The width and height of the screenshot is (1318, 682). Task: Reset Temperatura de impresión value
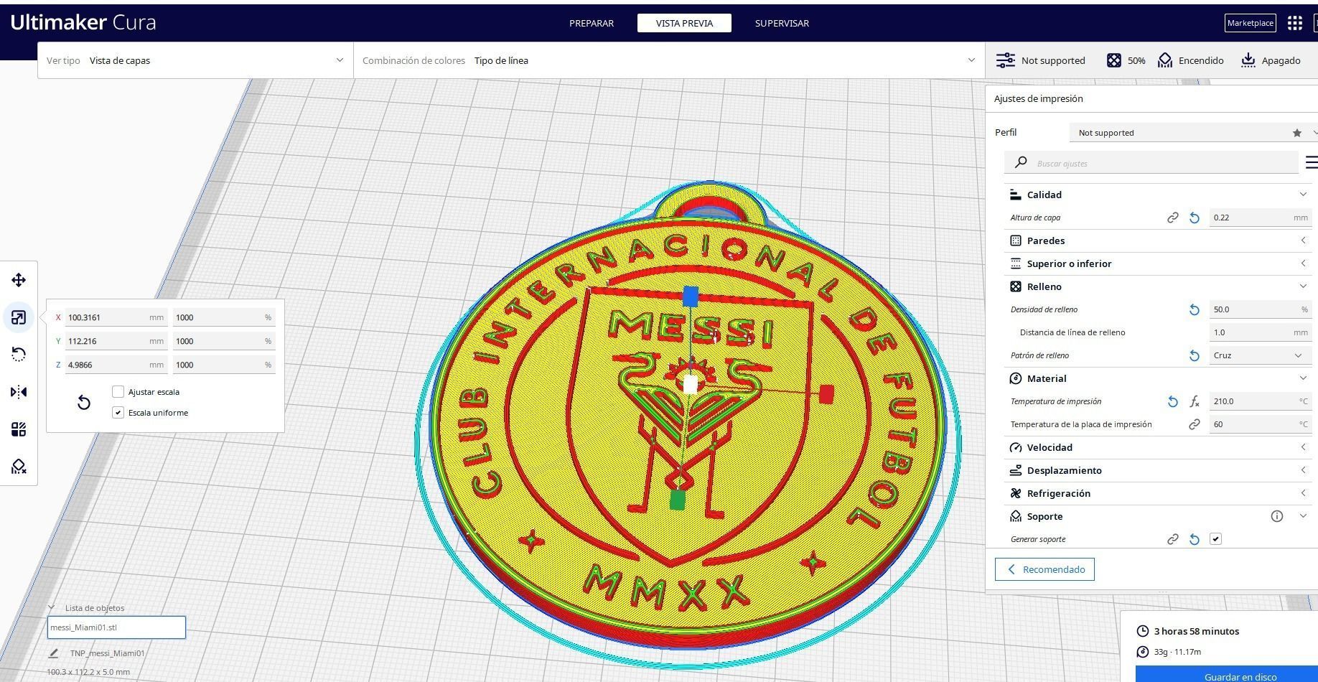coord(1173,401)
